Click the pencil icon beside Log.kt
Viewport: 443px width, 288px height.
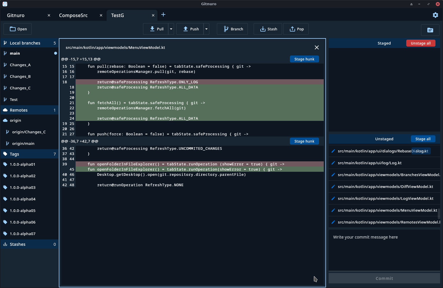click(x=333, y=163)
